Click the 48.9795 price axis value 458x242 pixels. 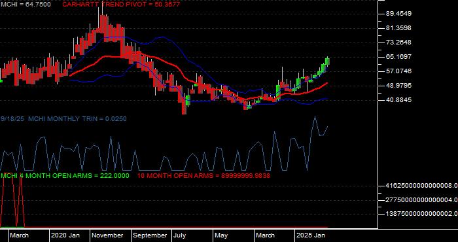click(x=398, y=85)
